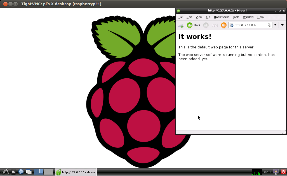Image resolution: width=287 pixels, height=176 pixels.
Task: Open the File menu in Midori
Action: (180, 17)
